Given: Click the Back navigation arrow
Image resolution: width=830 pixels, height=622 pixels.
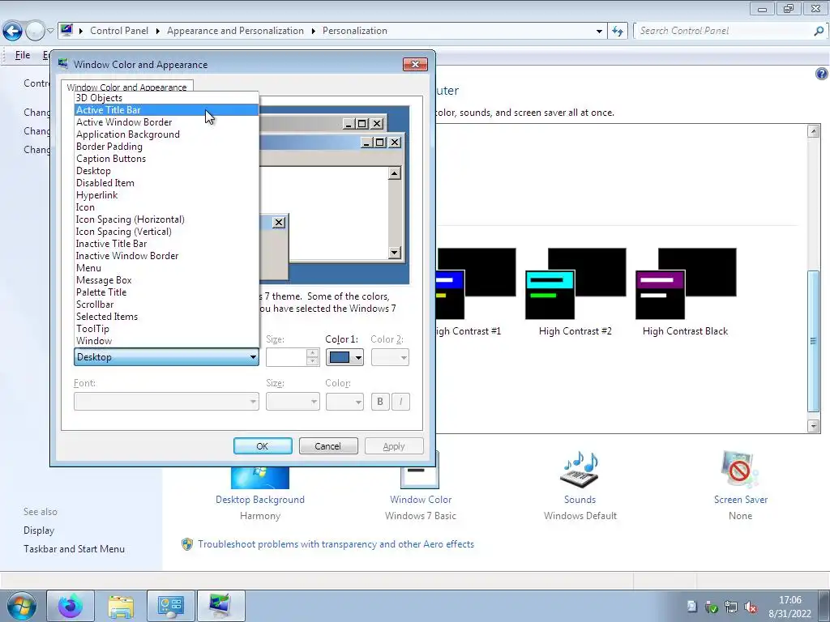Looking at the screenshot, I should pyautogui.click(x=13, y=32).
